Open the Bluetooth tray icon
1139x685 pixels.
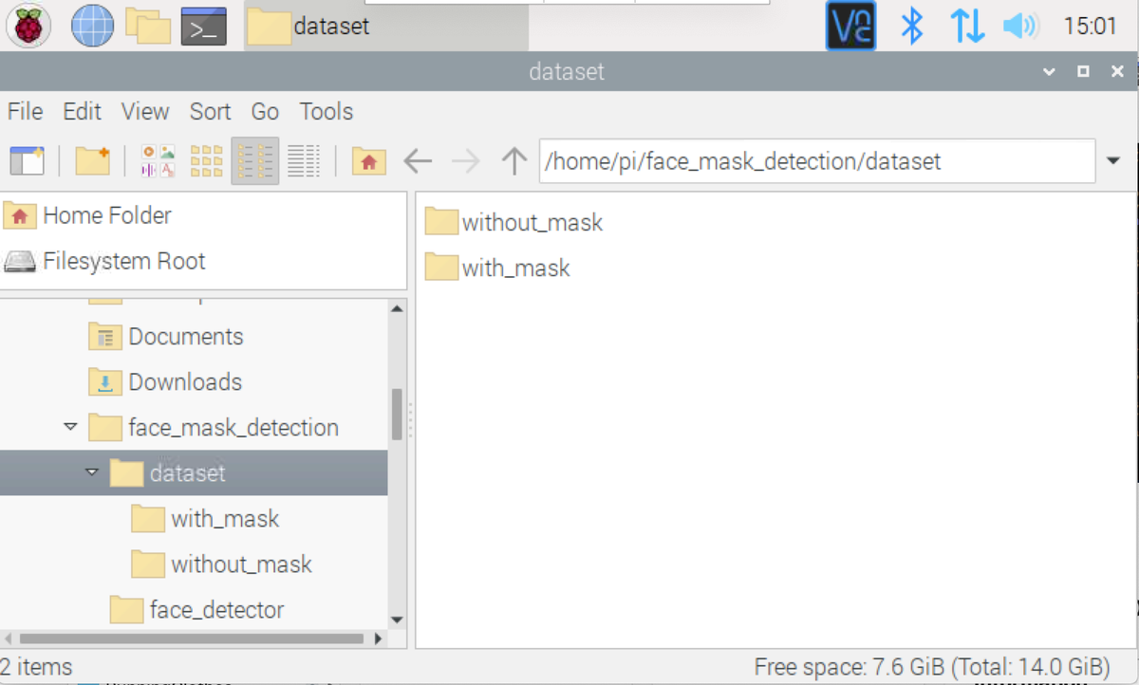click(911, 26)
